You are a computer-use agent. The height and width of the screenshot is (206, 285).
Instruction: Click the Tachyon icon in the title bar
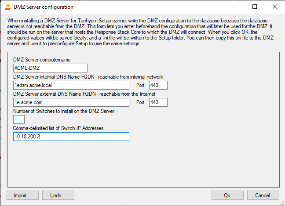coord(7,7)
